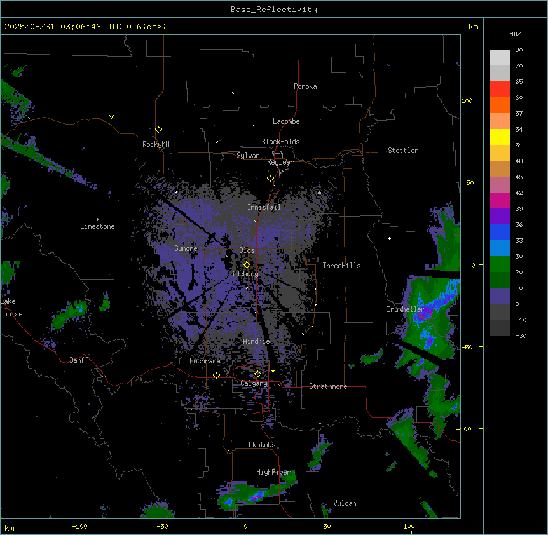
Task: Click the Drumheller town label
Action: click(406, 309)
